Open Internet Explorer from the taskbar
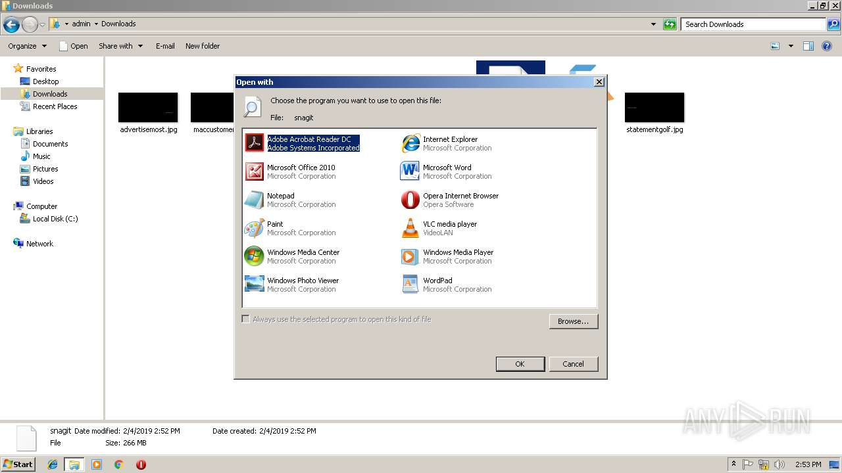Screen dimensions: 842x473 pyautogui.click(x=53, y=464)
